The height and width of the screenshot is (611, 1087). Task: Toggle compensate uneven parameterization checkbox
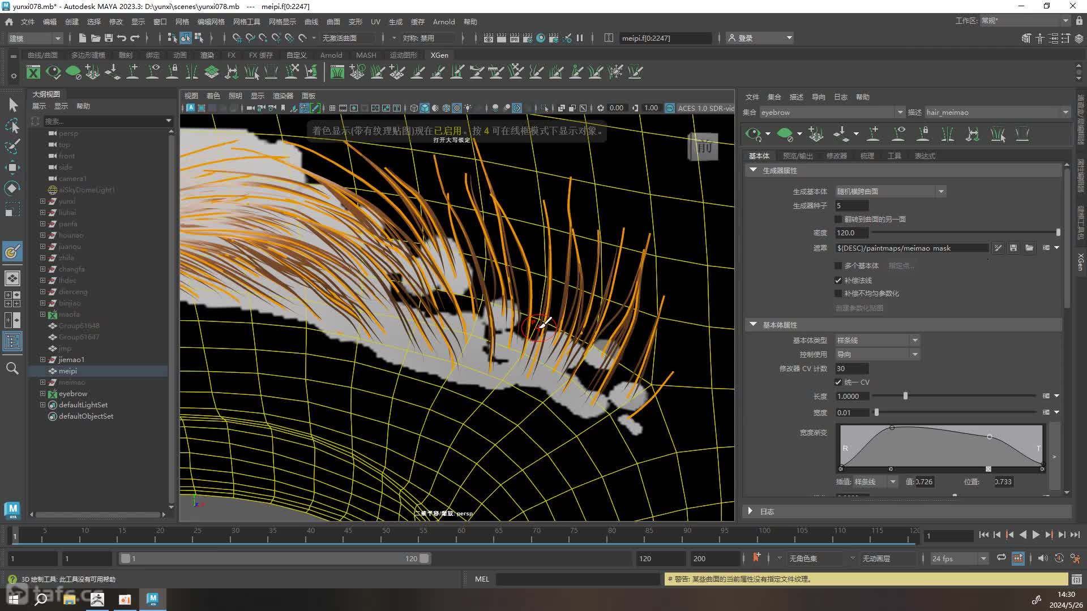click(838, 293)
